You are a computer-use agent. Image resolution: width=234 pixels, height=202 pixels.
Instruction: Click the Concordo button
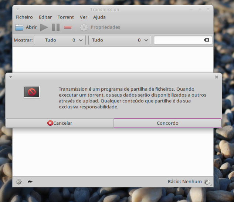pos(167,123)
